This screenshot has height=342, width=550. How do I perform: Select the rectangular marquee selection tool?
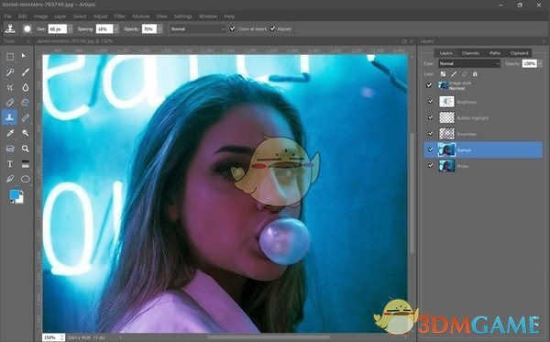tap(10, 57)
